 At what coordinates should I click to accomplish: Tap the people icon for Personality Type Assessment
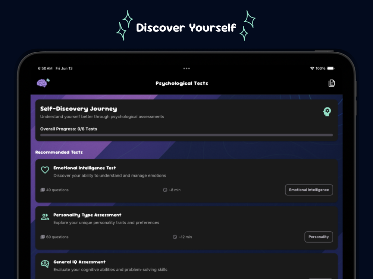45,217
